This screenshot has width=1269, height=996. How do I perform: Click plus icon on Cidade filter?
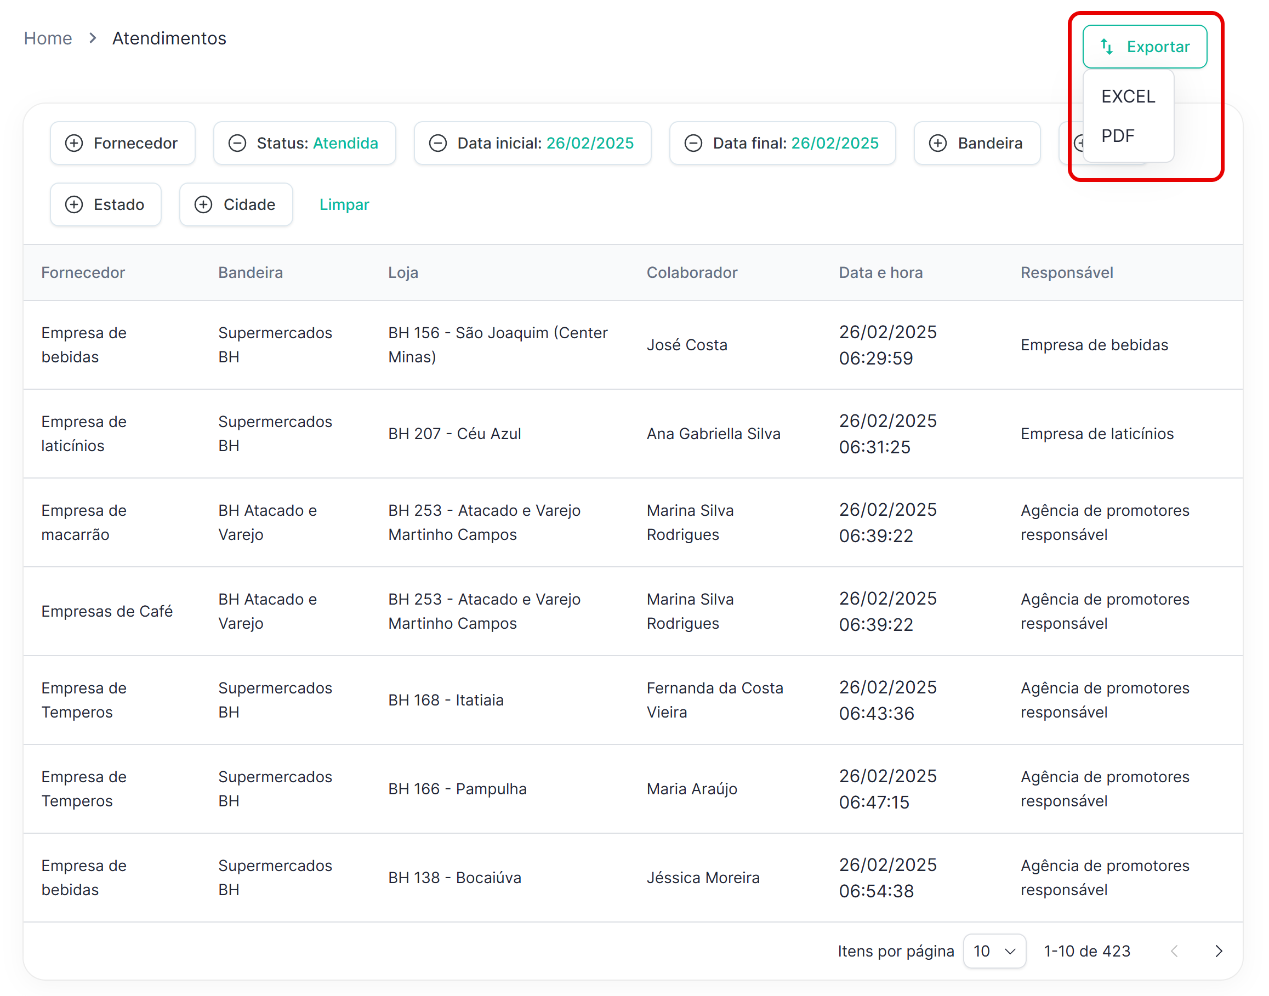pyautogui.click(x=203, y=204)
